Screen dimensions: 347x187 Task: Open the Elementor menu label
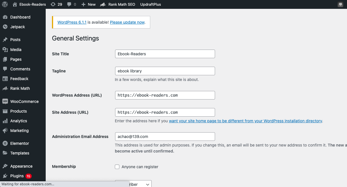tap(20, 143)
